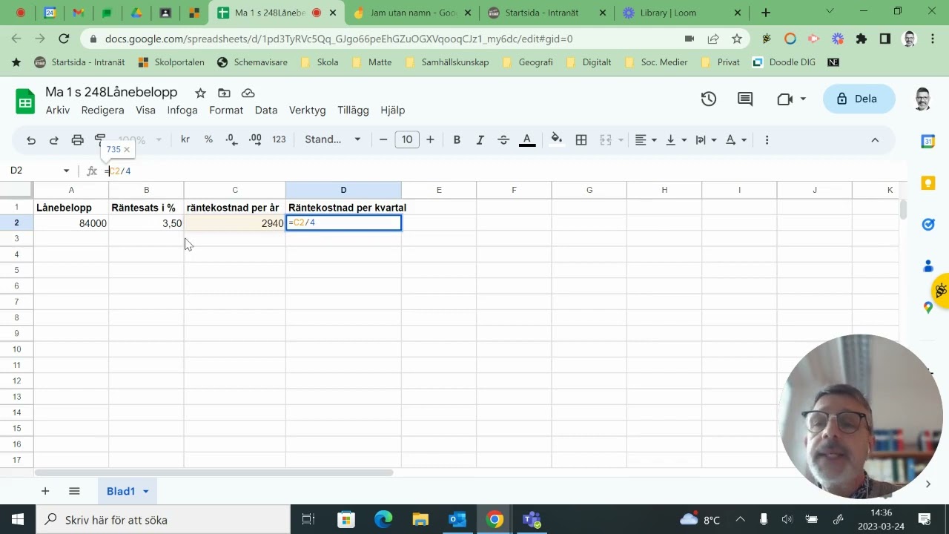
Task: Open the name box dropdown arrow
Action: pos(66,171)
